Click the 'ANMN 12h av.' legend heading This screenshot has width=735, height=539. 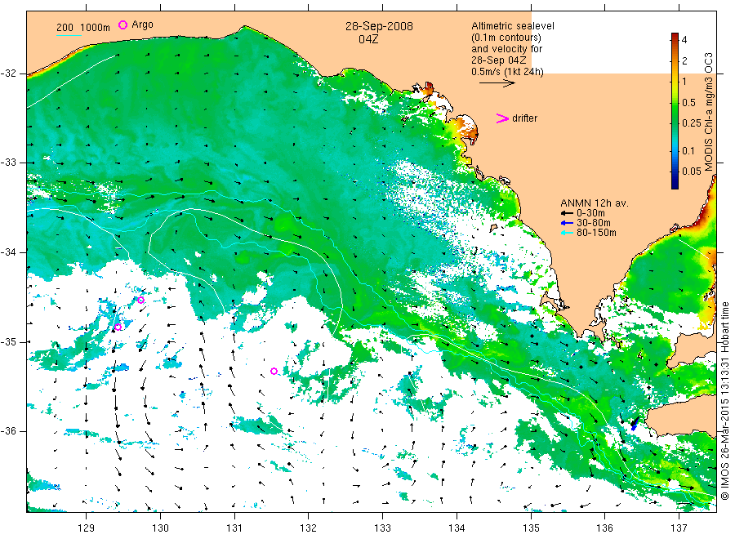click(x=595, y=203)
